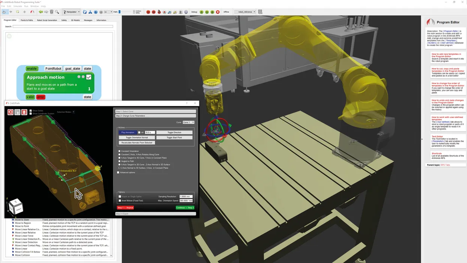Select Constant Z-Axis, X-Axis Rotates Along Curve
Screen dimensions: 467x263
(119, 154)
